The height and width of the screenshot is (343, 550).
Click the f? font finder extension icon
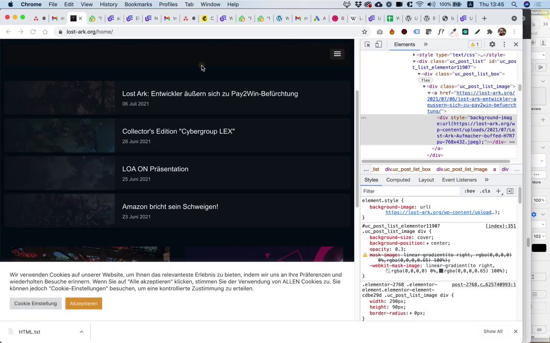tap(441, 32)
